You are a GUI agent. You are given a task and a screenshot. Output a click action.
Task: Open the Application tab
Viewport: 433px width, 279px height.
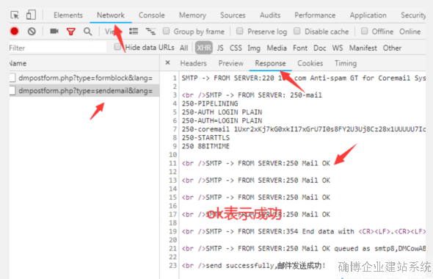(x=368, y=15)
